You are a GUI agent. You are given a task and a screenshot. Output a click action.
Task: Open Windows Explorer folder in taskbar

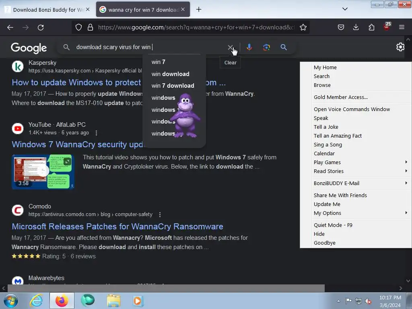click(113, 301)
